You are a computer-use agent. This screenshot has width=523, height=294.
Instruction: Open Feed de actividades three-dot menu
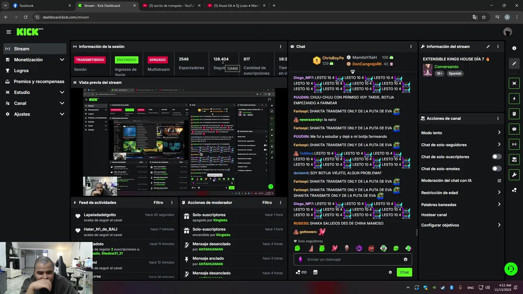pyautogui.click(x=172, y=203)
